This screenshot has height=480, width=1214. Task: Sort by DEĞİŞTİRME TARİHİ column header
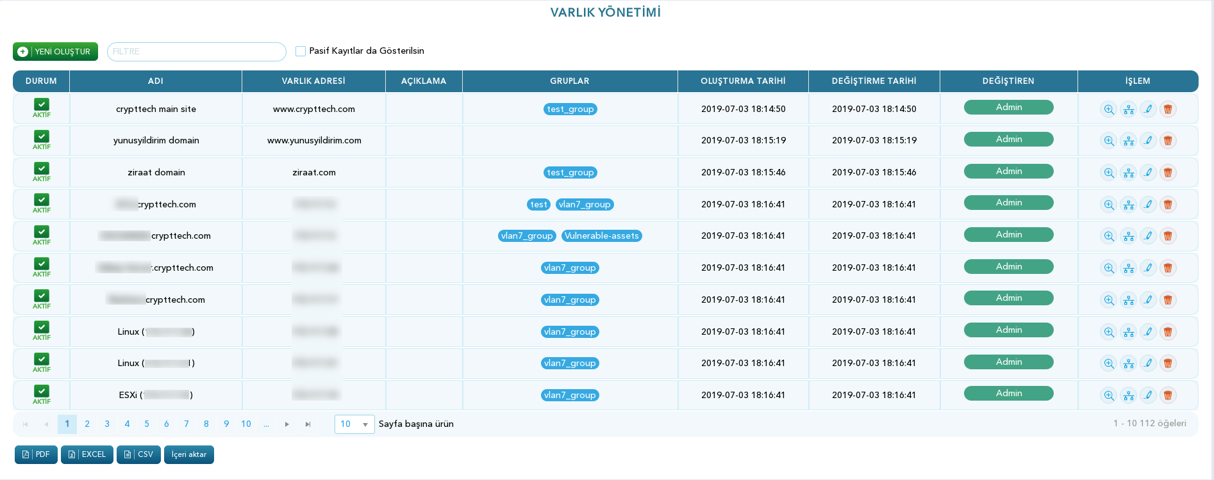874,81
